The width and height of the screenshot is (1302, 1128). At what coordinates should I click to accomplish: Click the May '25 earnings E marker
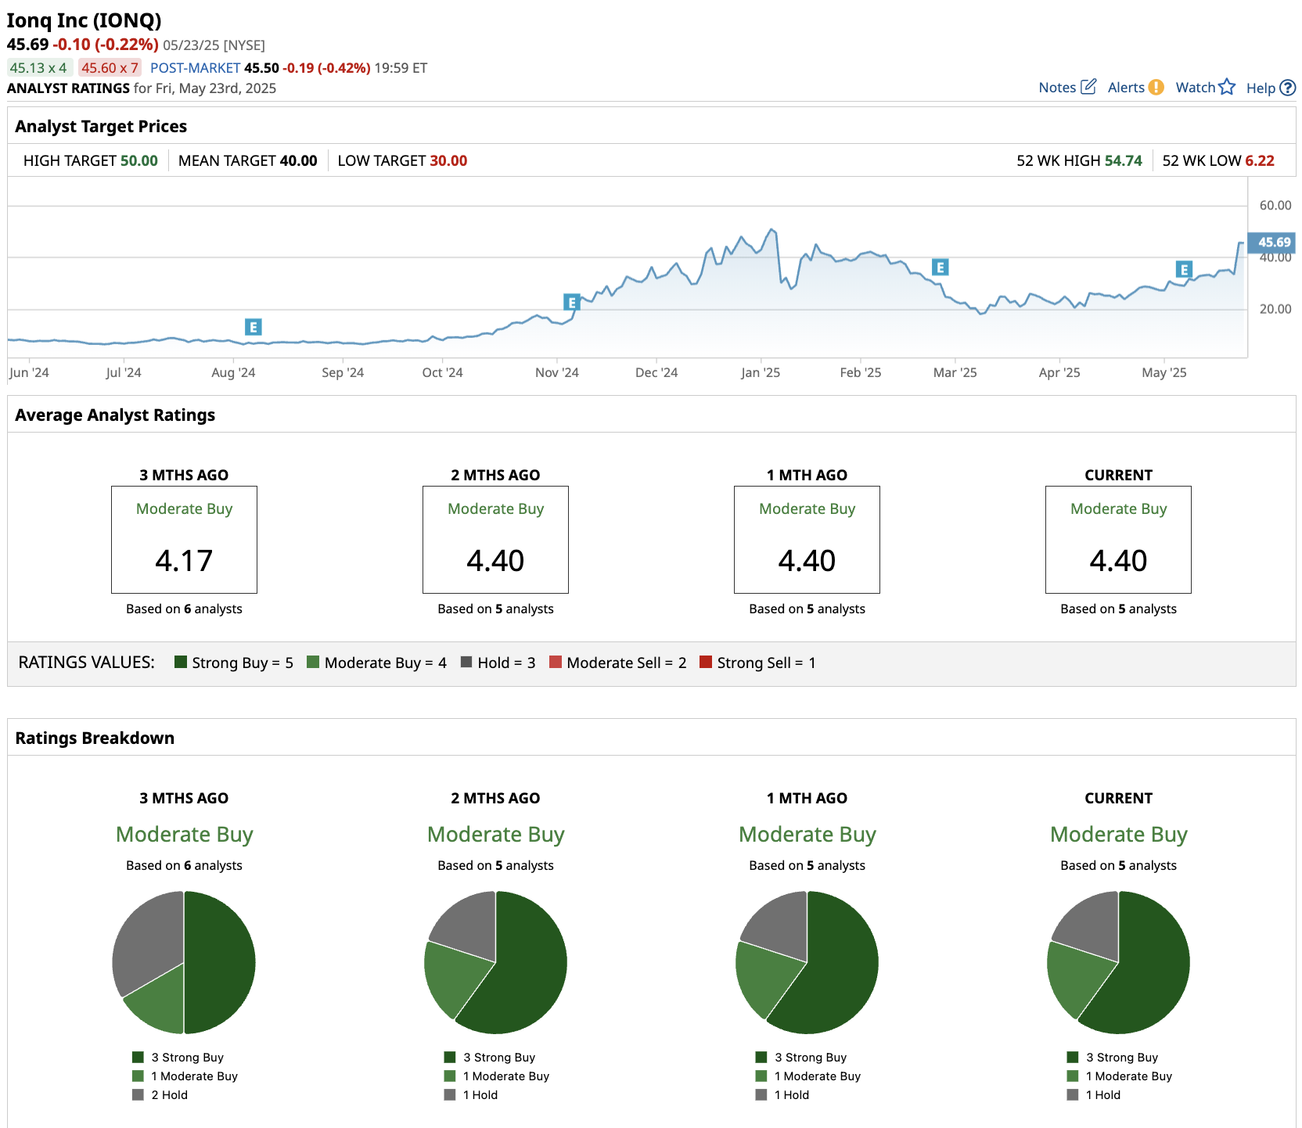(1184, 270)
